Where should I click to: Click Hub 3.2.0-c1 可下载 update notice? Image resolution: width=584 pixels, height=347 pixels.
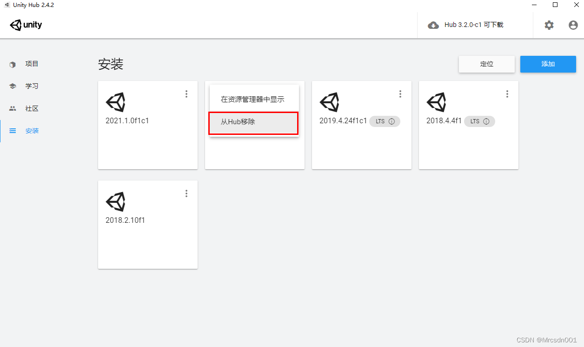coord(474,25)
